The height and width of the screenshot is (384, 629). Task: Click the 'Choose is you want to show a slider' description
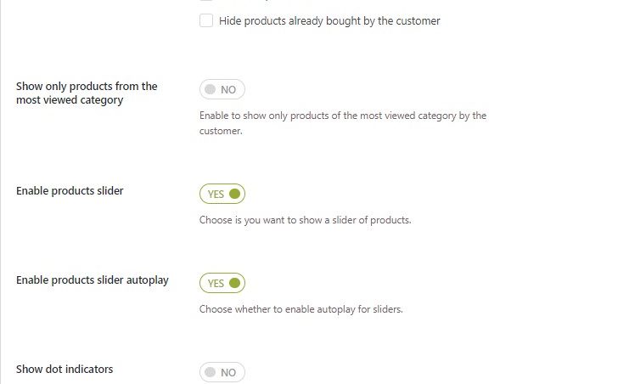point(305,220)
